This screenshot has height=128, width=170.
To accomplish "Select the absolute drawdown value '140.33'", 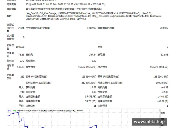I will click(21, 67).
